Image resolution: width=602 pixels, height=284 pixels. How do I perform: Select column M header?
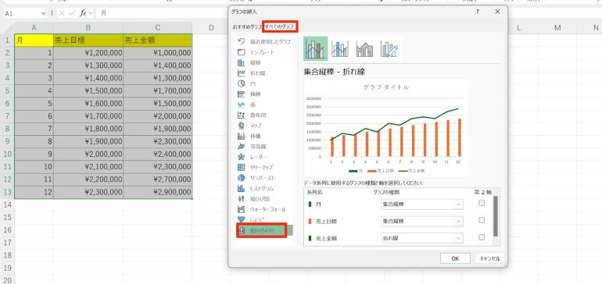click(557, 28)
